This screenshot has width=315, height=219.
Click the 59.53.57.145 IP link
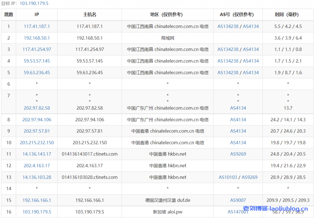tap(37, 61)
